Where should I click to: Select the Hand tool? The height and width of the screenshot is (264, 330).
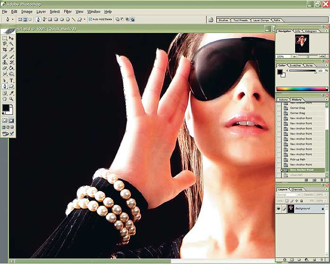click(5, 99)
